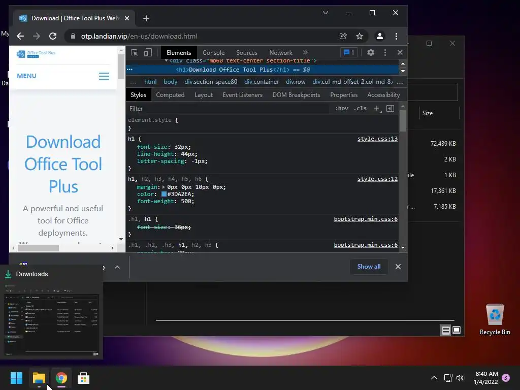
Task: Open the Layout pane tab
Action: (x=204, y=95)
